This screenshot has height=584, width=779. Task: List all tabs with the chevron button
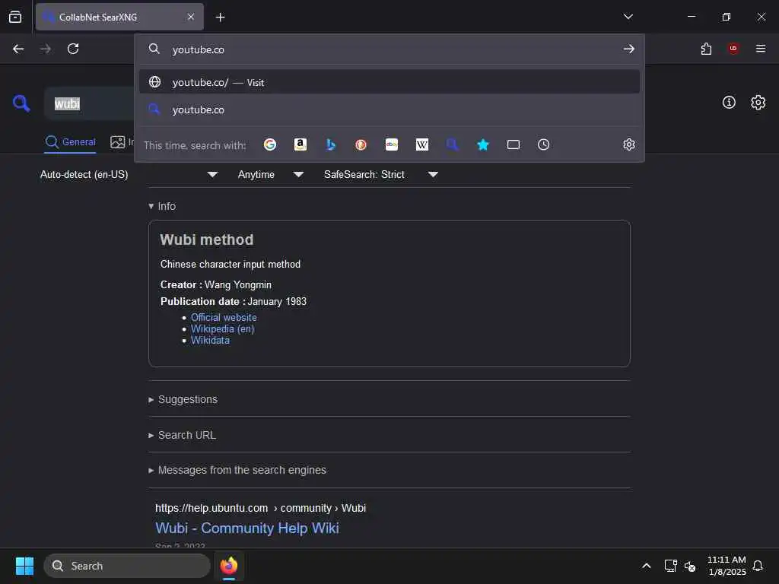click(x=628, y=17)
